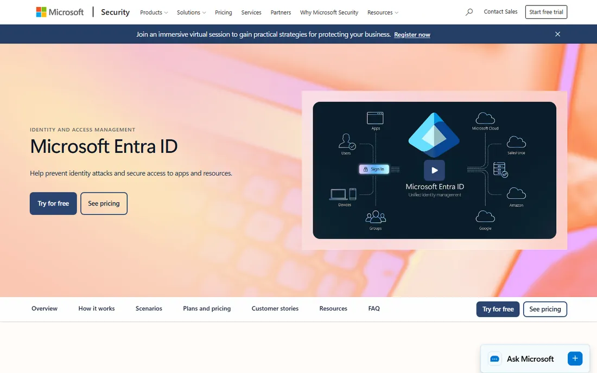This screenshot has height=373, width=597.
Task: Open Why Microsoft Security page
Action: pyautogui.click(x=329, y=12)
